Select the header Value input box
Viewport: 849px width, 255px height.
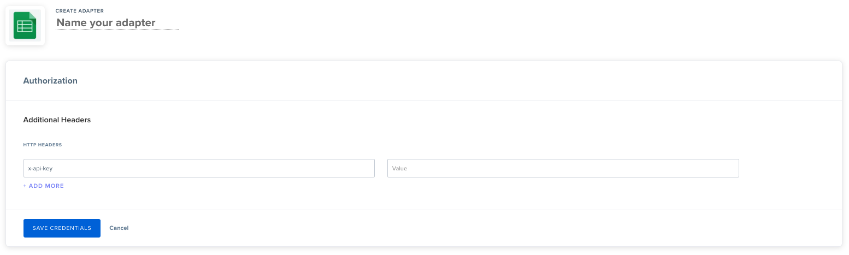tap(563, 168)
